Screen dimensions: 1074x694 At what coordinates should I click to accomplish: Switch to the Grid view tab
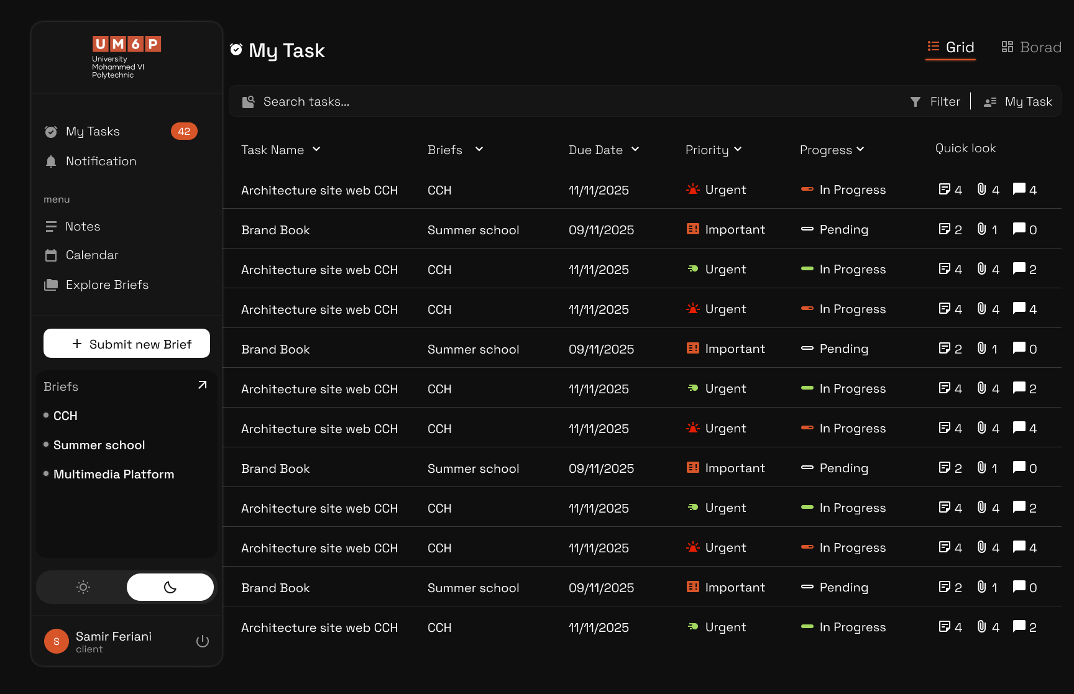coord(950,47)
